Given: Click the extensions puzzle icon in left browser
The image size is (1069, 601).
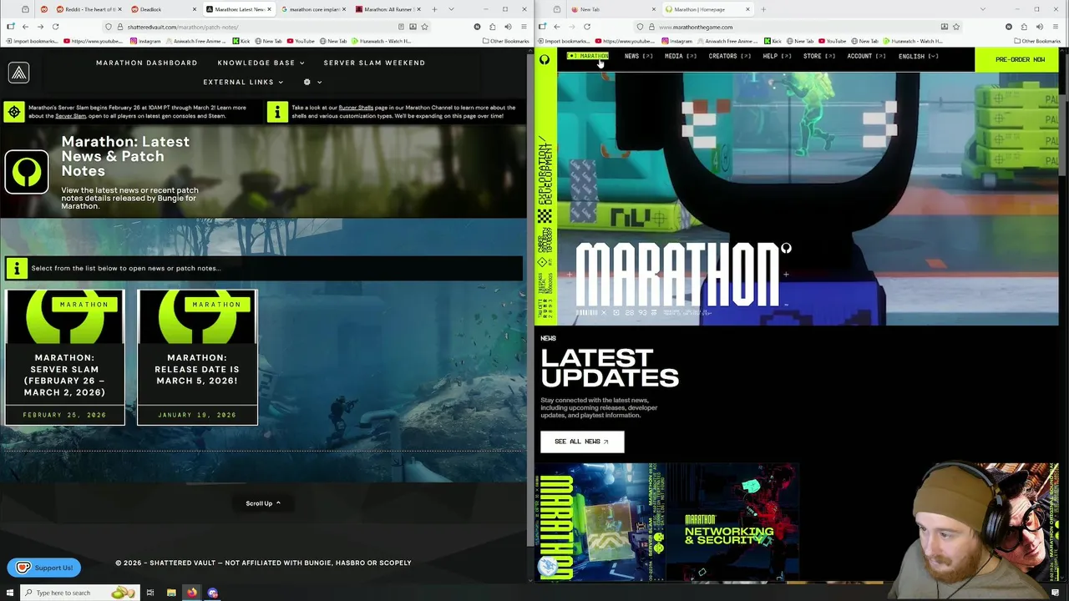Looking at the screenshot, I should (492, 27).
